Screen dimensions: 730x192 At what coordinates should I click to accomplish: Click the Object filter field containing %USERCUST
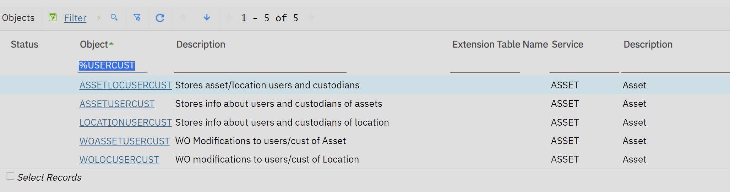112,66
